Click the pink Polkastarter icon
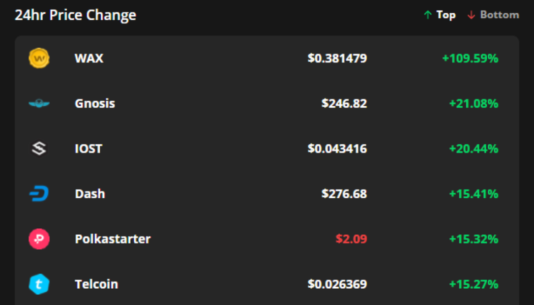534x305 pixels. [x=39, y=238]
